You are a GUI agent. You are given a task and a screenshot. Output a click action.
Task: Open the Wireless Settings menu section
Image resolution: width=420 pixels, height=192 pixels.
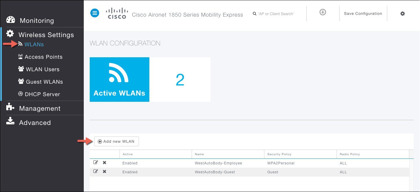(x=46, y=35)
